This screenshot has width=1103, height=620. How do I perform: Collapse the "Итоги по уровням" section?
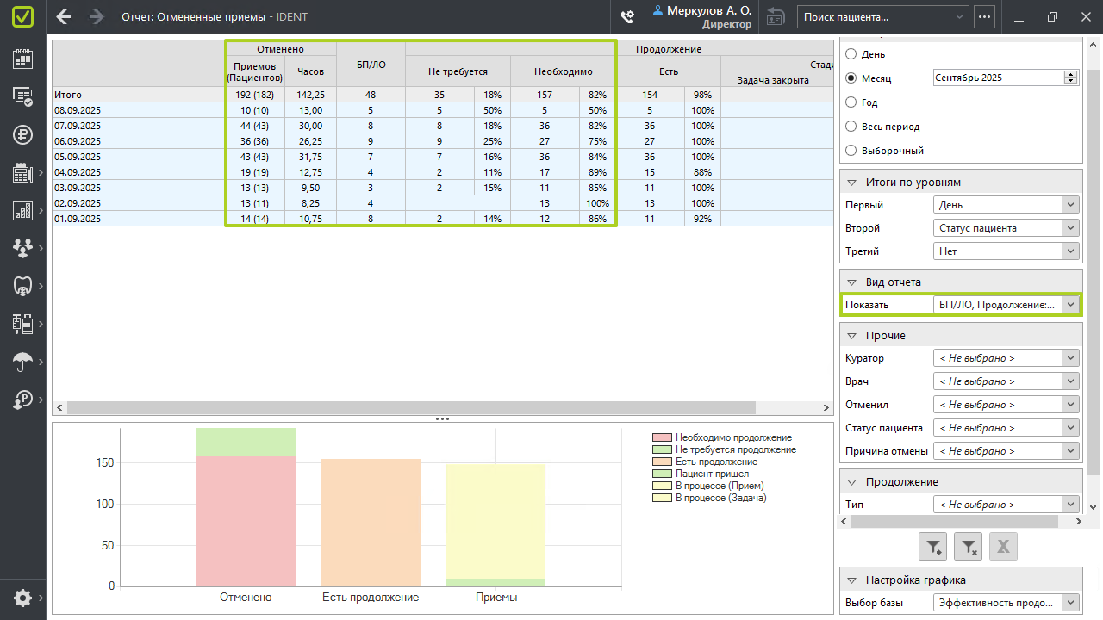pos(852,183)
